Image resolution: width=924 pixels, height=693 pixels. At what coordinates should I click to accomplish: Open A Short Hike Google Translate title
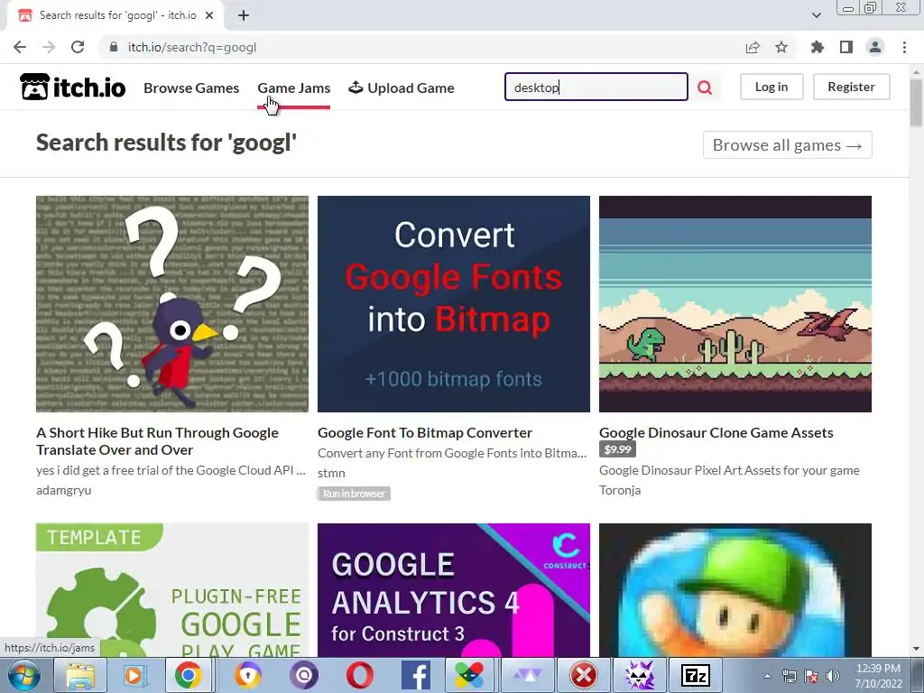[x=157, y=440]
